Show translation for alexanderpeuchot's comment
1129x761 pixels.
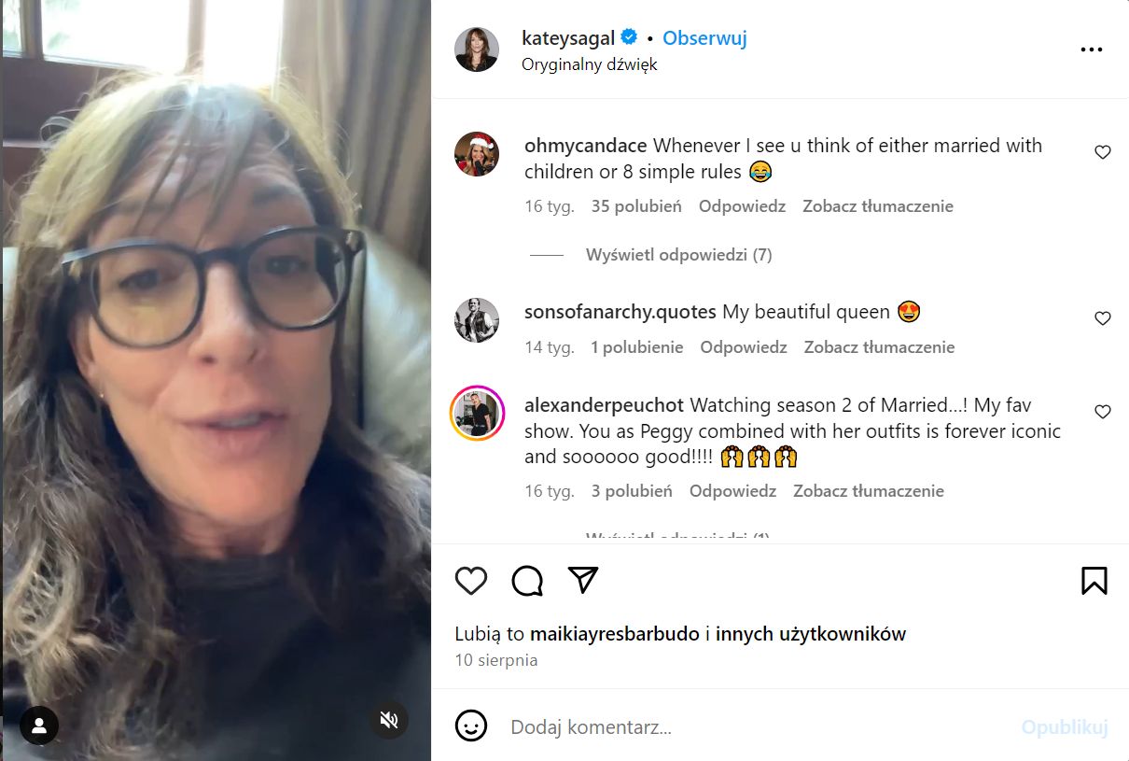coord(868,490)
